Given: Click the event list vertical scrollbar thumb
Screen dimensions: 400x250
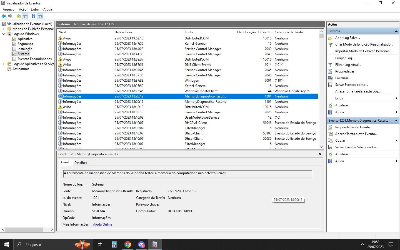Looking at the screenshot, I should pyautogui.click(x=322, y=36).
